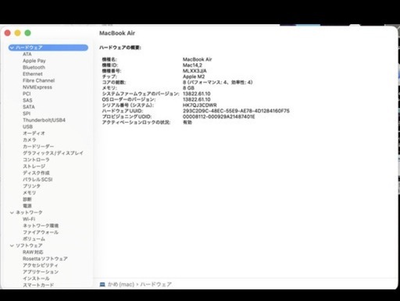Select the SATA sidebar entry
The image size is (400, 301).
pyautogui.click(x=29, y=107)
